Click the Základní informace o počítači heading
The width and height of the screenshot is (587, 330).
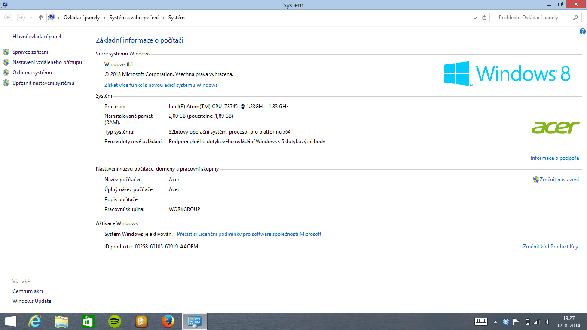click(139, 40)
